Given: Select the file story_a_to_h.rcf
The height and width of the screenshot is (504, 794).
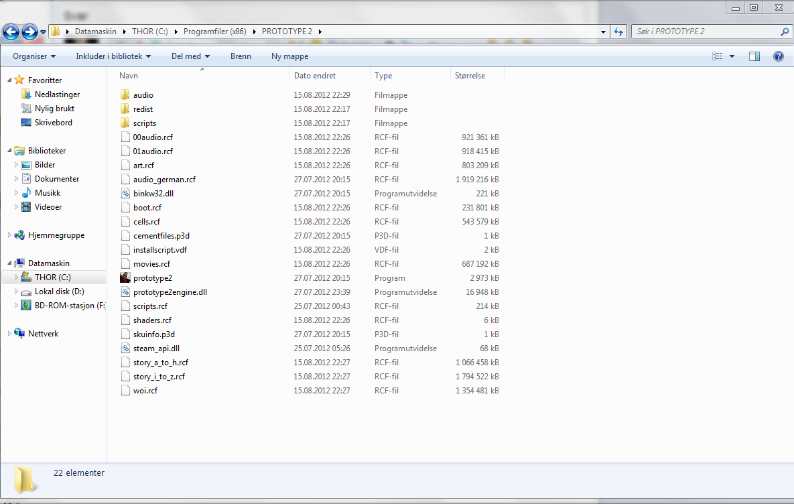Looking at the screenshot, I should tap(161, 363).
